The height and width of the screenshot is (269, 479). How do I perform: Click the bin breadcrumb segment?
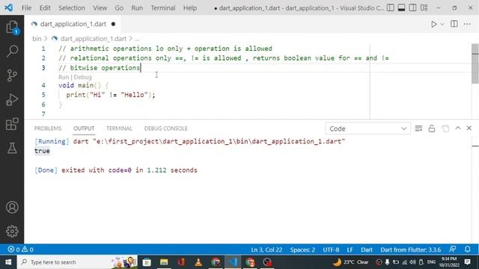tap(37, 39)
